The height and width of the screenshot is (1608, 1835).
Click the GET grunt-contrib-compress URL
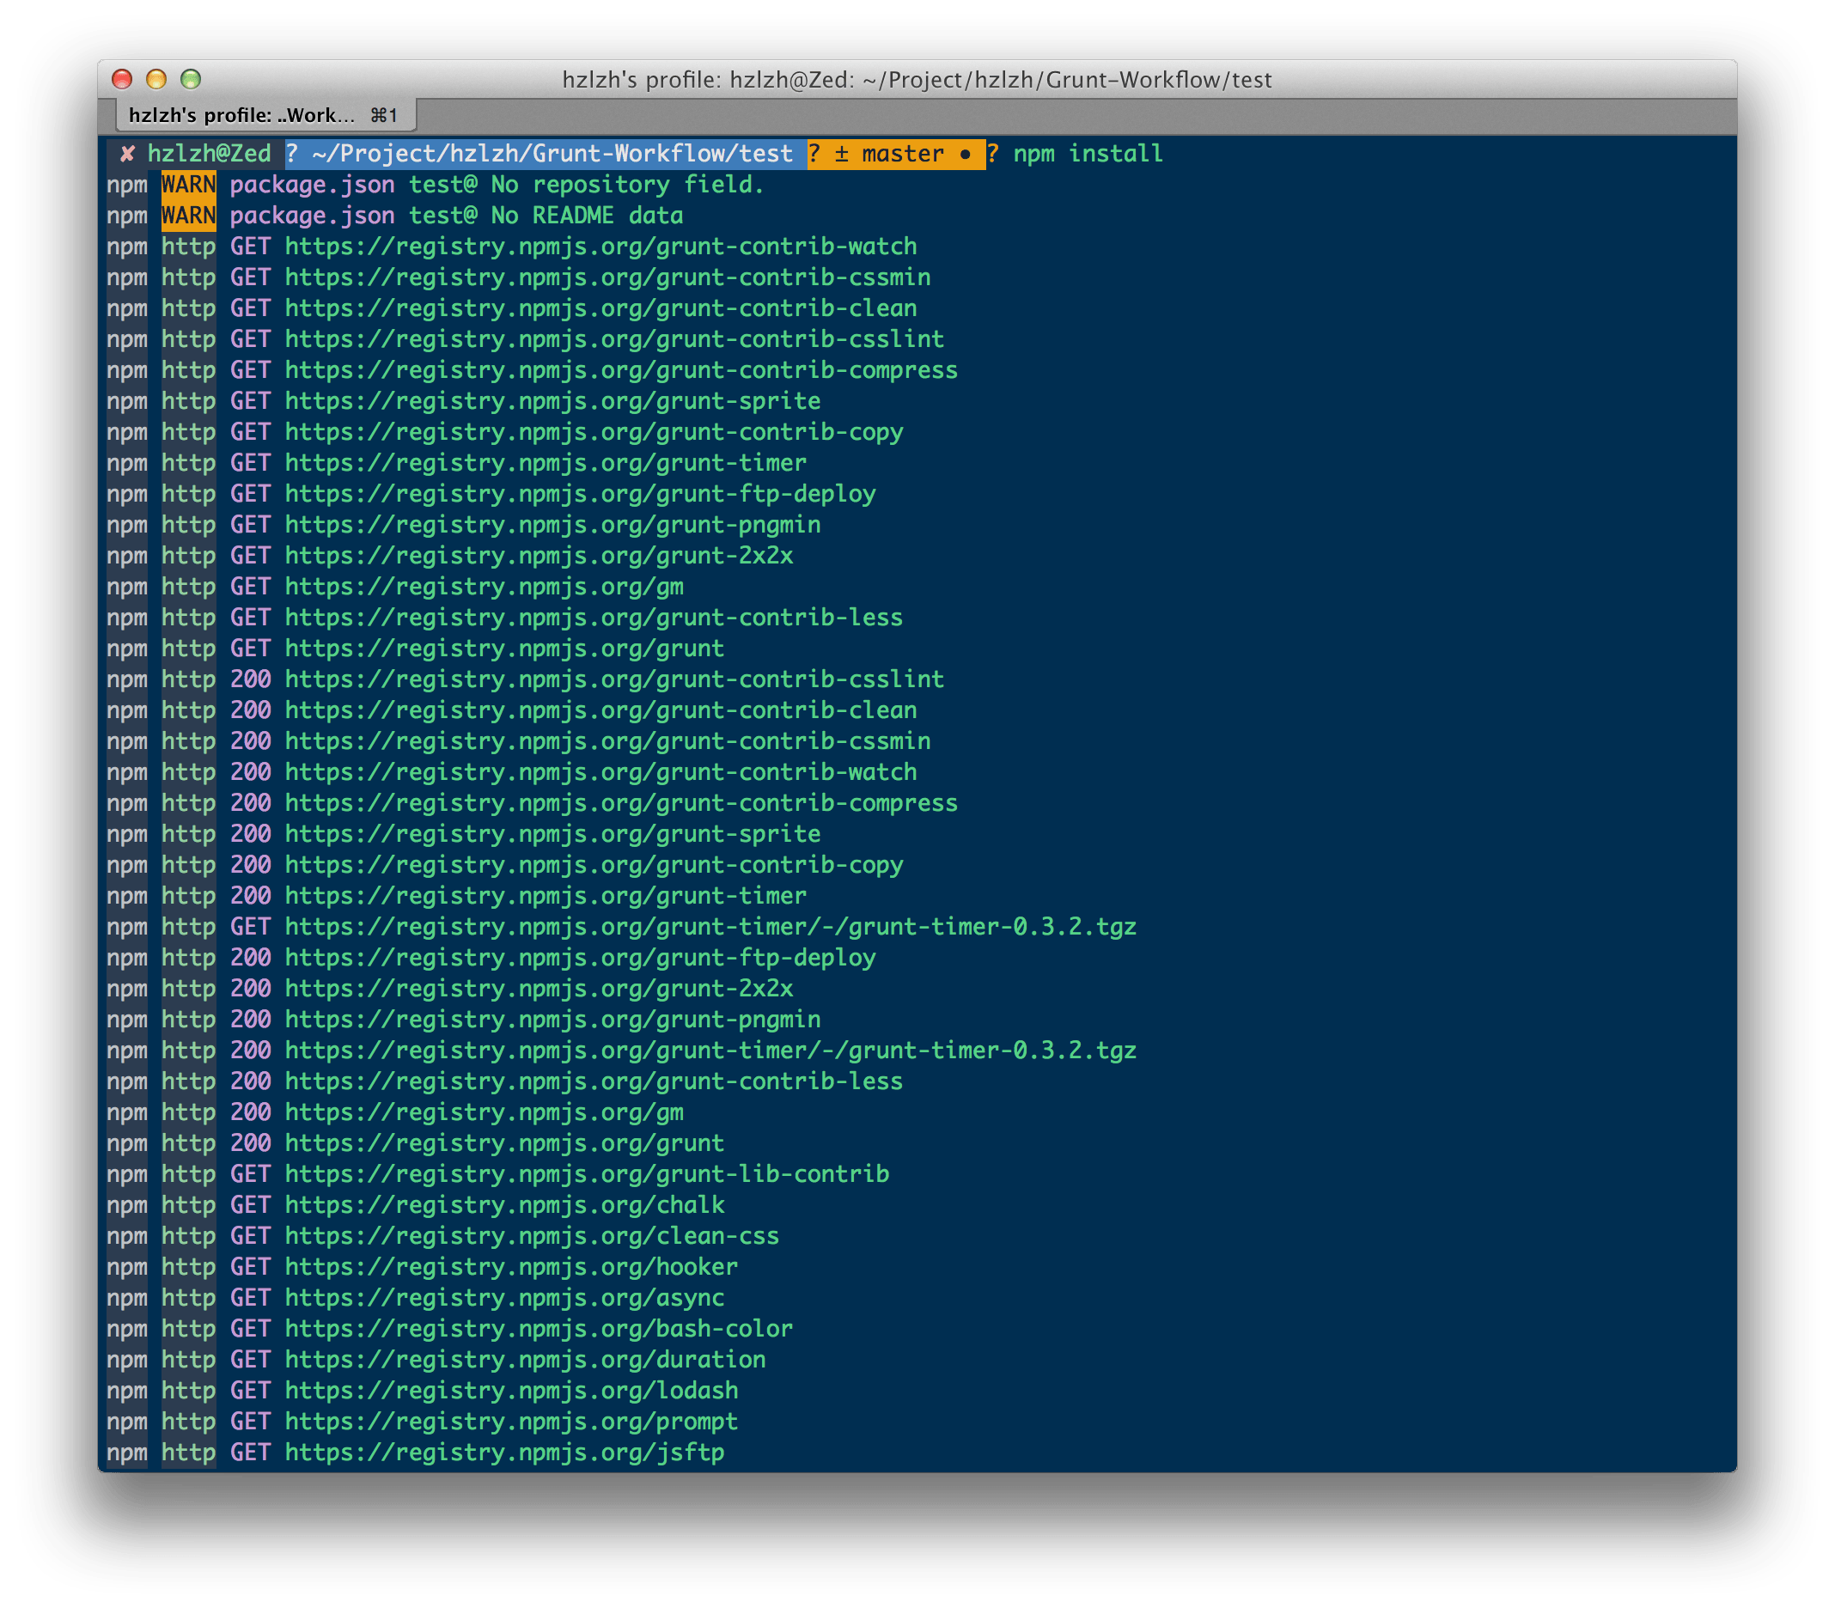[x=622, y=370]
